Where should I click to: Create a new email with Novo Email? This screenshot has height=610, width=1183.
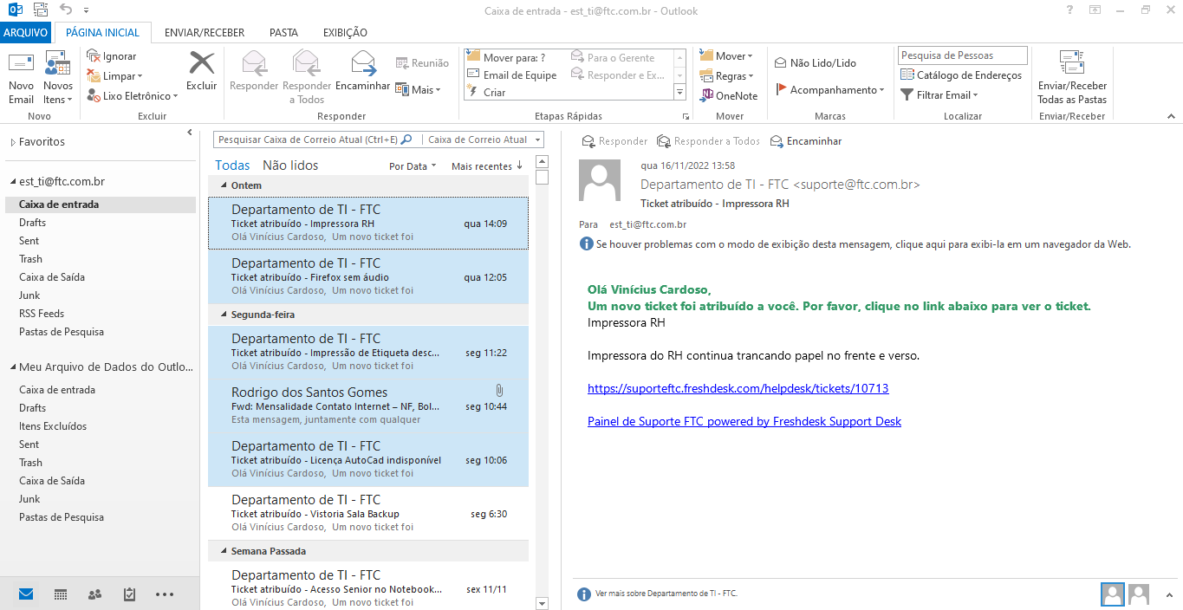click(x=21, y=77)
